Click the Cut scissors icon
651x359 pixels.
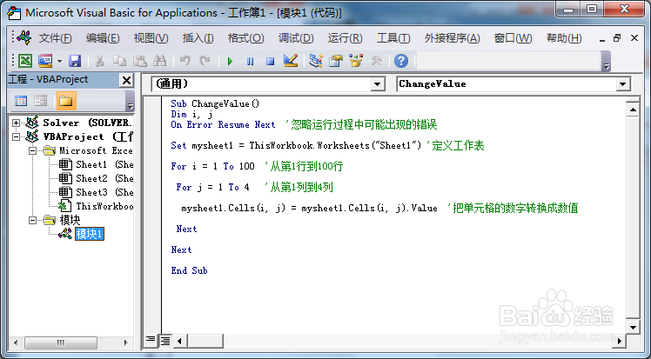click(x=99, y=61)
